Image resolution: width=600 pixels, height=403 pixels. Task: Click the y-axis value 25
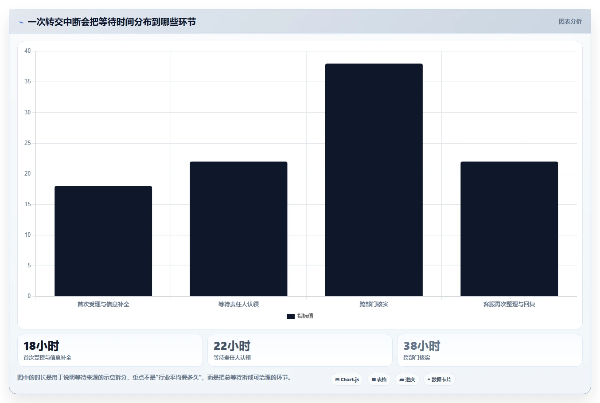27,143
